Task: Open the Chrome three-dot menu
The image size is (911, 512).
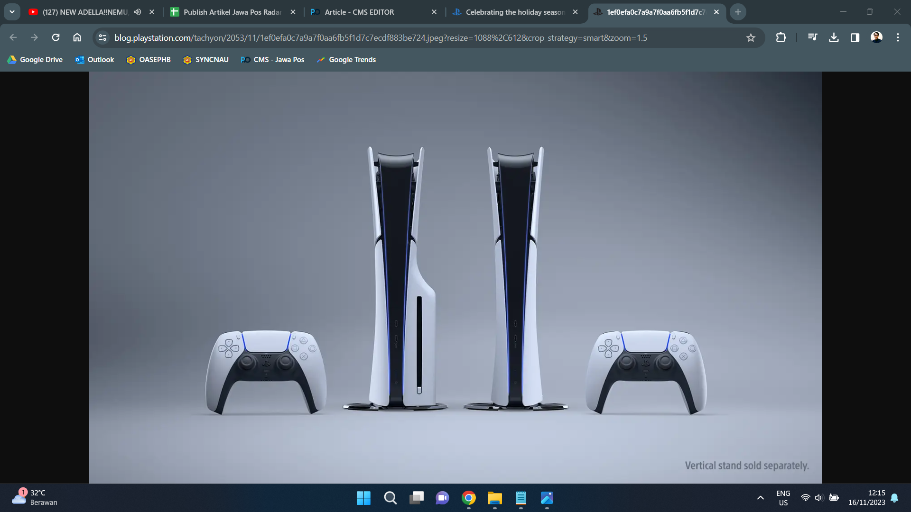Action: point(898,37)
